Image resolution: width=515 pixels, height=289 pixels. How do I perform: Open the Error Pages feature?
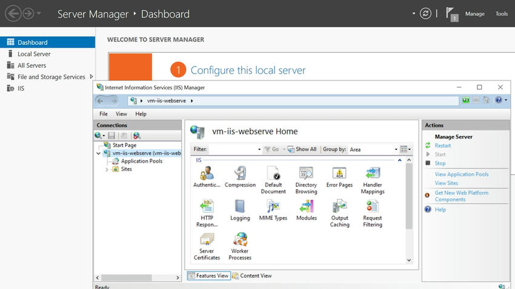pos(339,177)
